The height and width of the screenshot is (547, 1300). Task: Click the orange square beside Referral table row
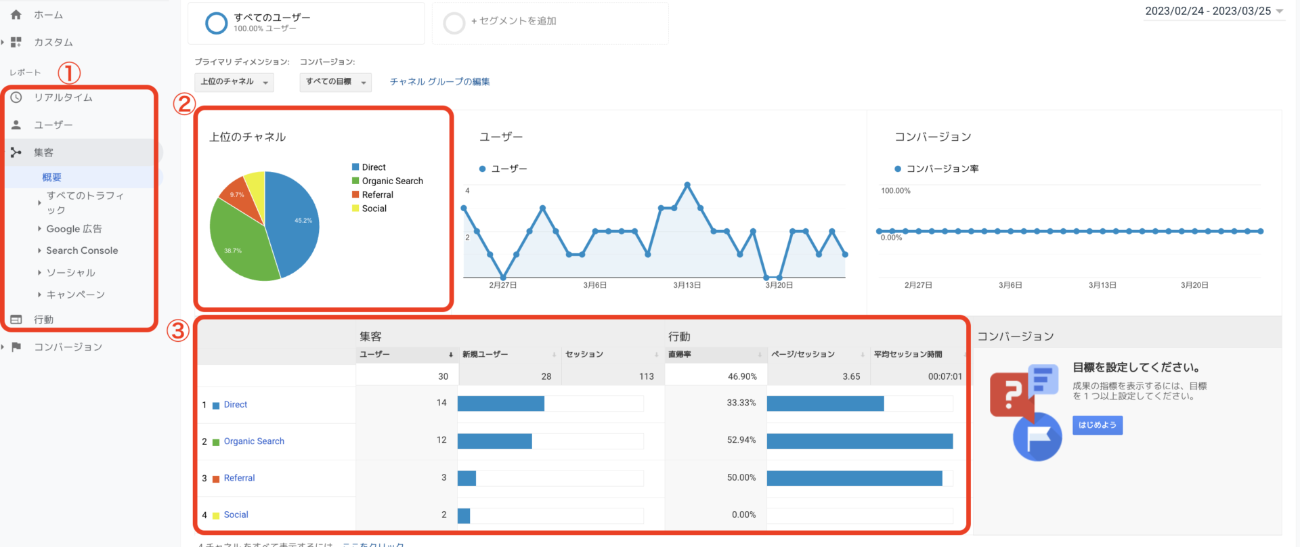(216, 479)
